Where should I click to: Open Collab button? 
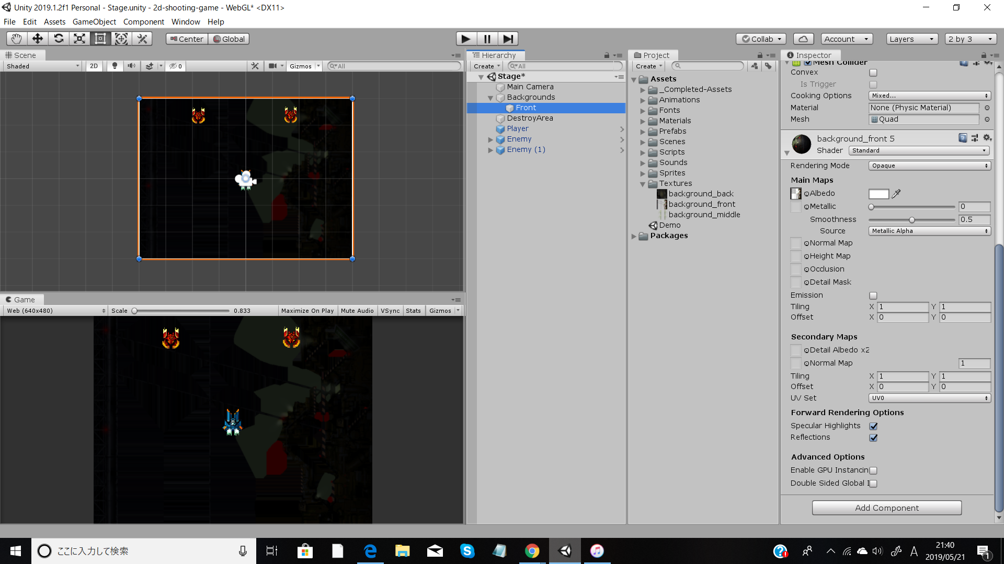[x=761, y=39]
